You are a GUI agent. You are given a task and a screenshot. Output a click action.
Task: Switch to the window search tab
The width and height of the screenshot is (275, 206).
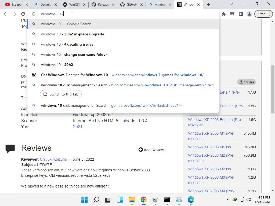point(161,5)
